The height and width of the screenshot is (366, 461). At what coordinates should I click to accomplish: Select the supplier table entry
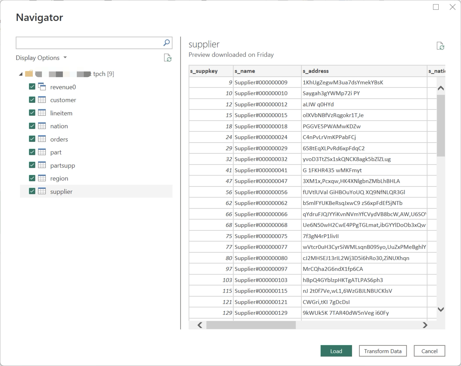61,191
